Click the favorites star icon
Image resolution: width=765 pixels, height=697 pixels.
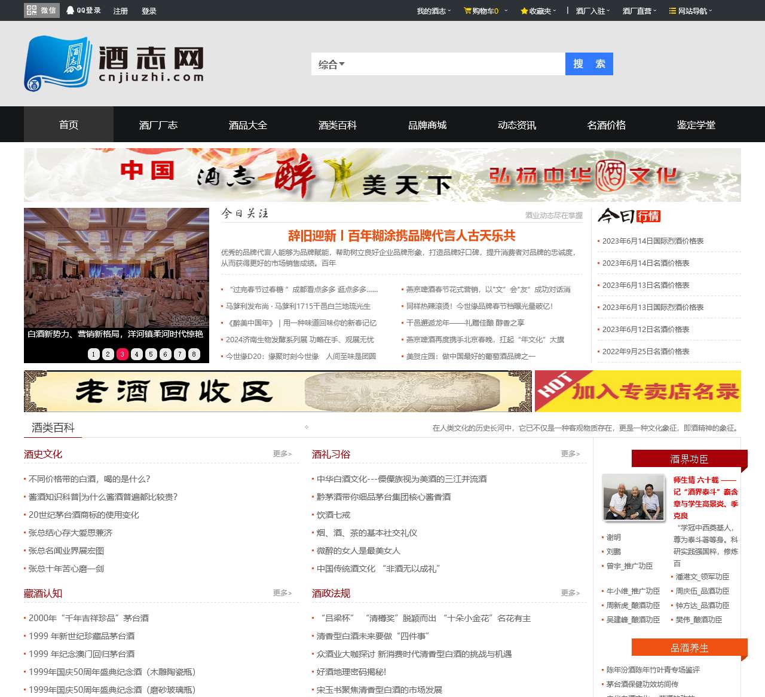[524, 11]
